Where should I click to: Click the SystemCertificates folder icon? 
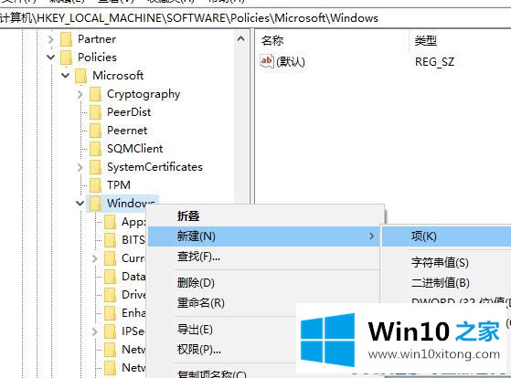point(95,167)
